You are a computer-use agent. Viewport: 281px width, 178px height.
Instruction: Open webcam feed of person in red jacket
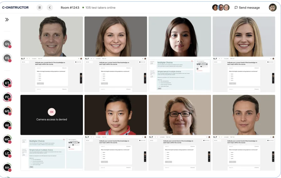tap(116, 115)
